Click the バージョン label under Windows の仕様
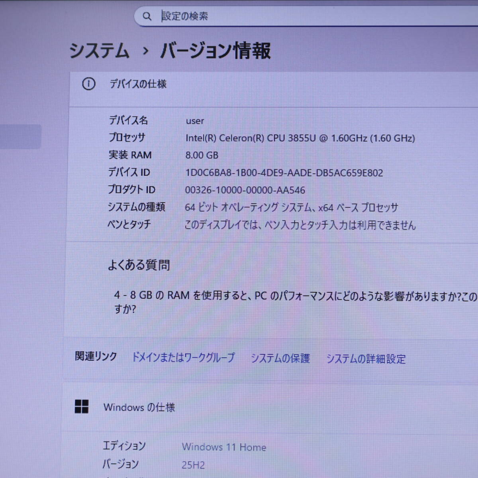 pos(120,464)
